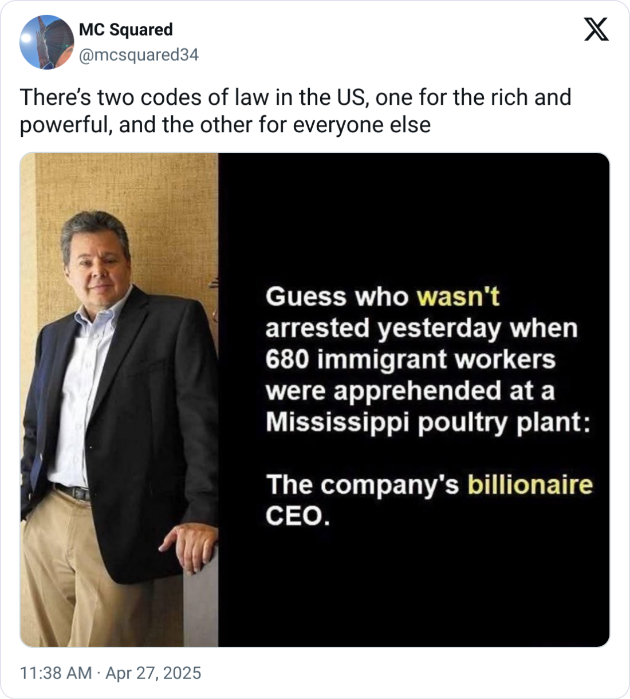This screenshot has width=630, height=699.
Task: Click the text line starting with "powerful, and the other"
Action: (225, 124)
